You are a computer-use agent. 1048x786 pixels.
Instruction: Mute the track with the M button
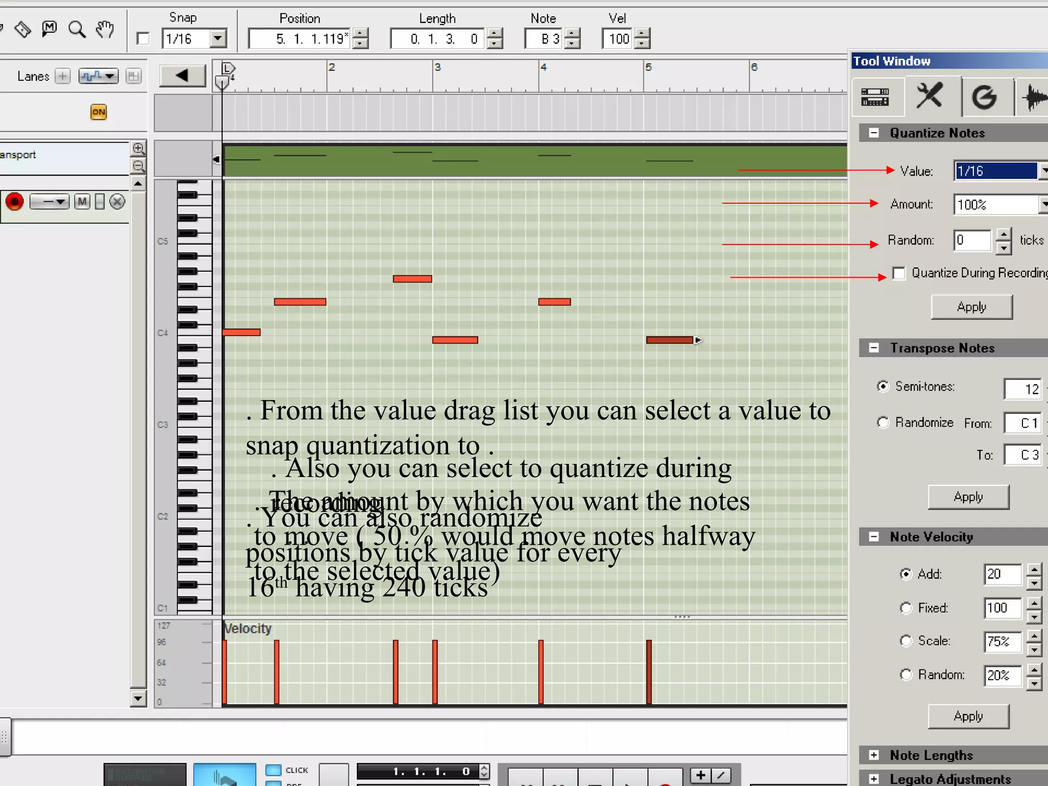[82, 202]
